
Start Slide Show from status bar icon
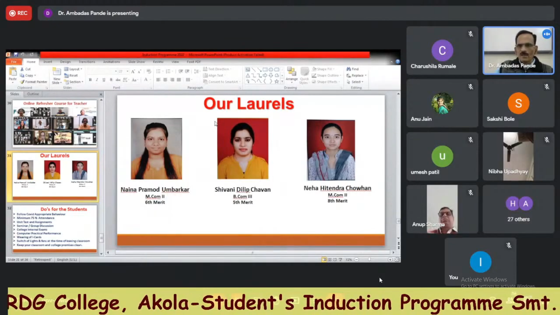pos(340,260)
